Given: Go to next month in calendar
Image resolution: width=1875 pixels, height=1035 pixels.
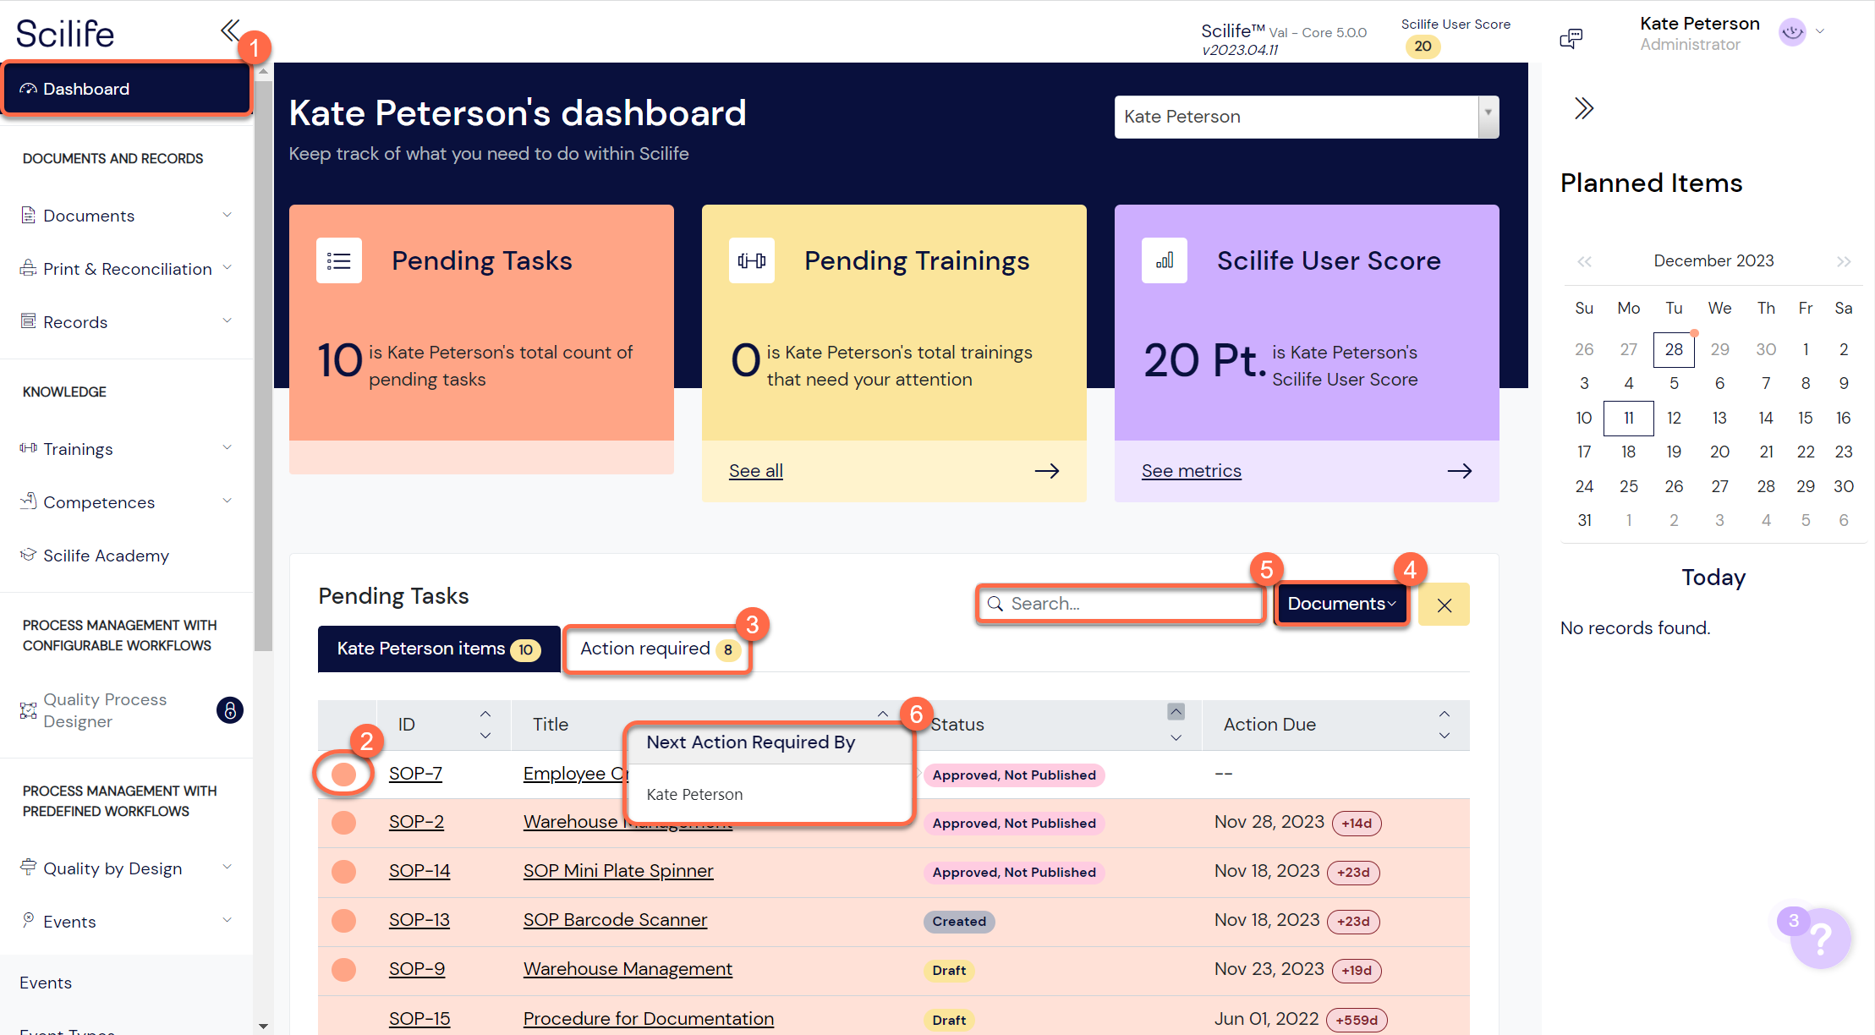Looking at the screenshot, I should (x=1844, y=261).
